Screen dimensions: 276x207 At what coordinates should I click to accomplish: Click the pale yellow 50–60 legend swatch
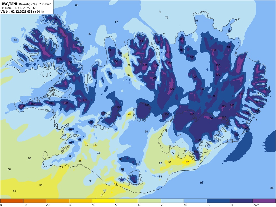tap(126, 201)
